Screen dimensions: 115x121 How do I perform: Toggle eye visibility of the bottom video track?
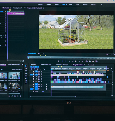tap(41, 81)
